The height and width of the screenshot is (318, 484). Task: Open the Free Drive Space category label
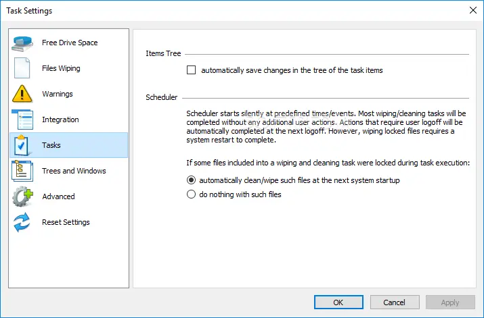tap(70, 43)
